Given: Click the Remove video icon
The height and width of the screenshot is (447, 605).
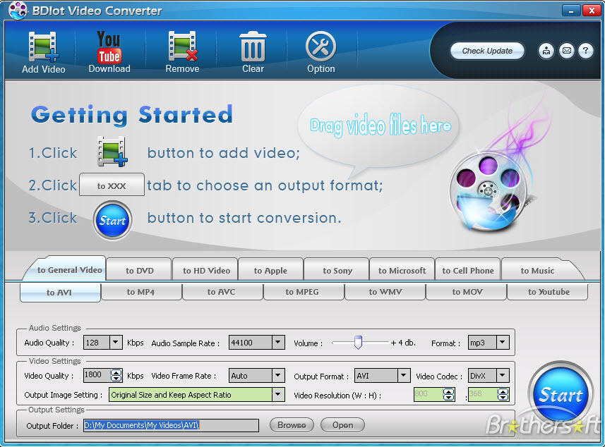Looking at the screenshot, I should (x=183, y=52).
